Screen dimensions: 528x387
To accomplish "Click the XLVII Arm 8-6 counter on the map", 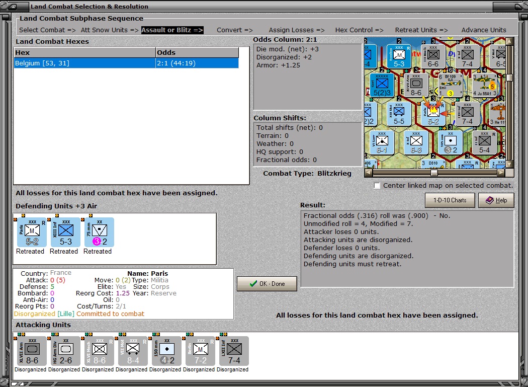I will click(416, 85).
